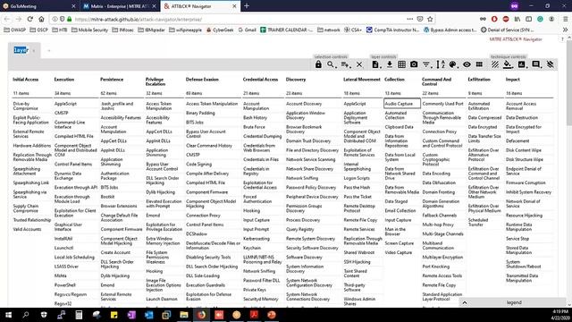Select the Data Destruction technique

point(522,117)
